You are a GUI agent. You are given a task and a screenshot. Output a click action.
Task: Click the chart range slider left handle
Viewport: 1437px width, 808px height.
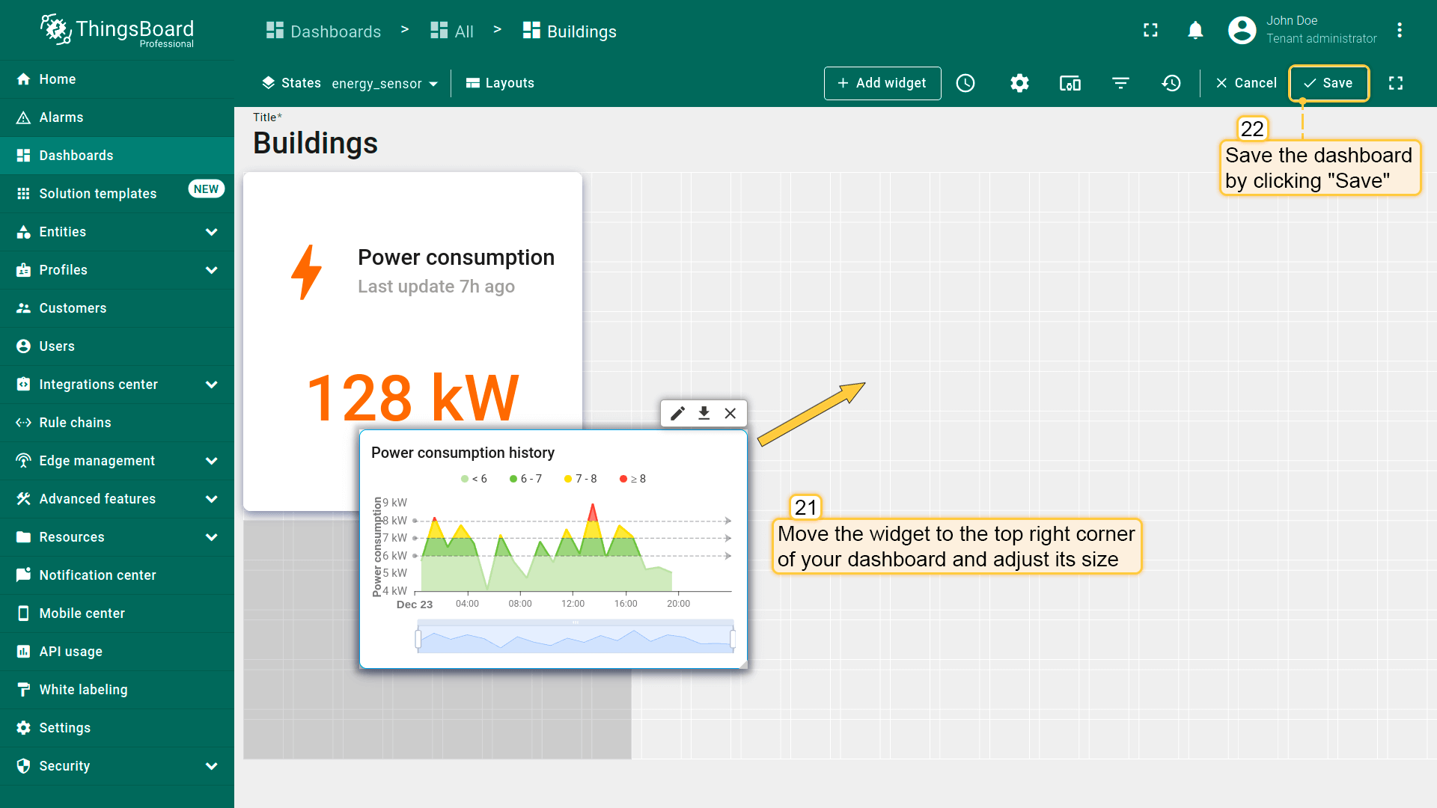click(418, 639)
